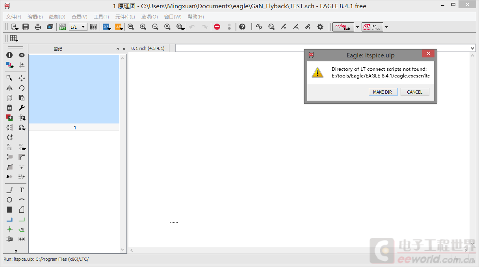
Task: Select the Show eye tool
Action: (22, 55)
